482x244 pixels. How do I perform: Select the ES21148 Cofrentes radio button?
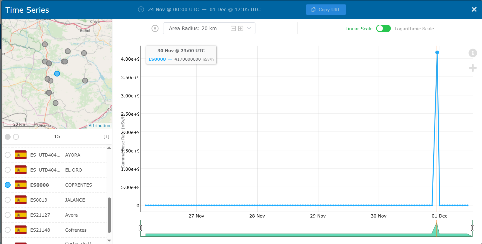pos(8,230)
